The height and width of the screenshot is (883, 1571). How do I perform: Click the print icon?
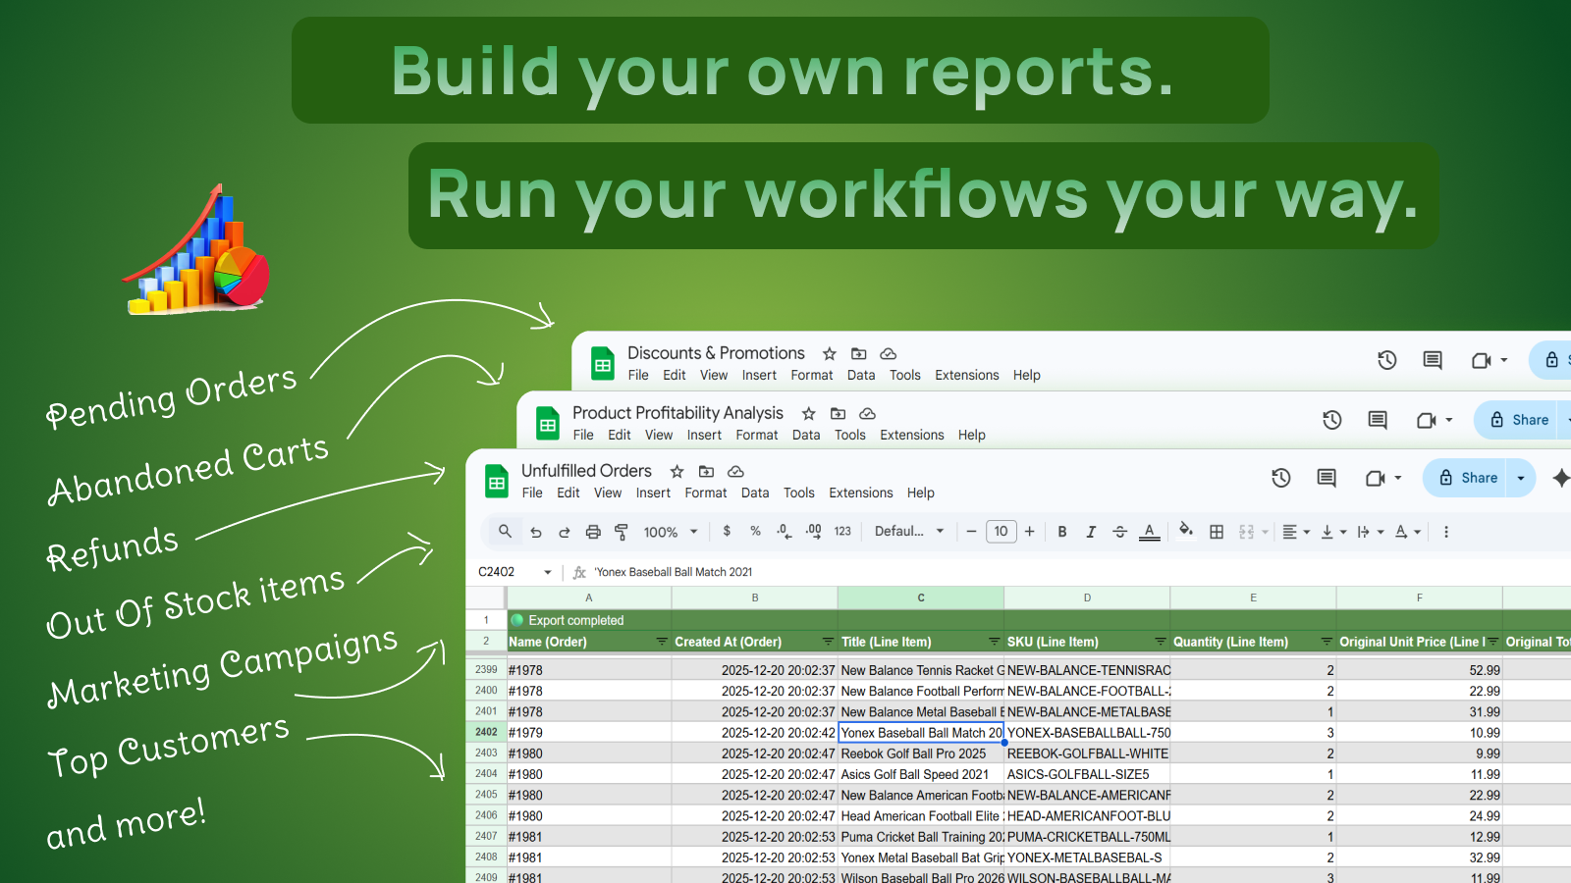[593, 531]
